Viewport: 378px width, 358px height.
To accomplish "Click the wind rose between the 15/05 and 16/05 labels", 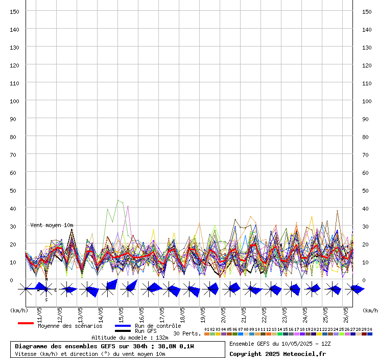I will point(129,288).
